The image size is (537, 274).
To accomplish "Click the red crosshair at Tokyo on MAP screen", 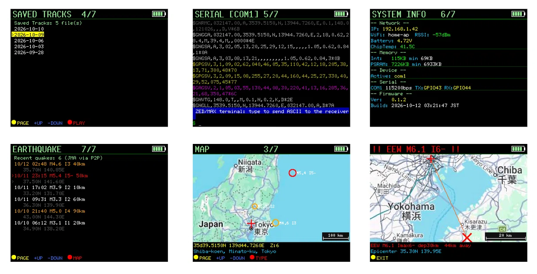I will (x=251, y=224).
